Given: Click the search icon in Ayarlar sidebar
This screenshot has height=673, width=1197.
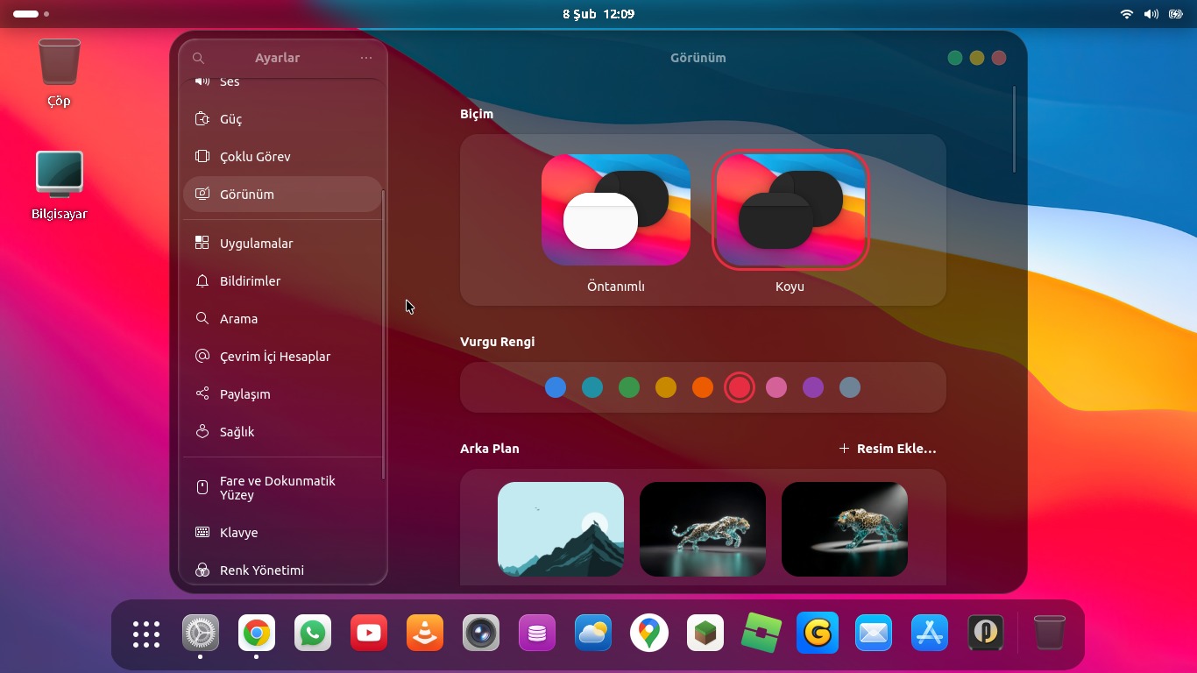Looking at the screenshot, I should 198,58.
